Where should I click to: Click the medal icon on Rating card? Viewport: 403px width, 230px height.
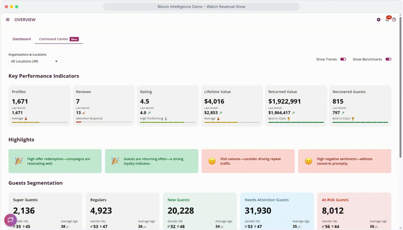[166, 119]
